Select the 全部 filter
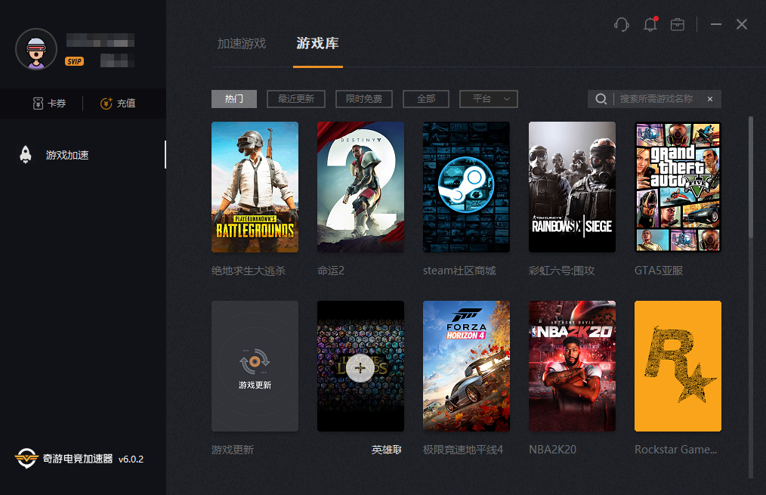Screen dimensions: 766x495 pos(426,99)
